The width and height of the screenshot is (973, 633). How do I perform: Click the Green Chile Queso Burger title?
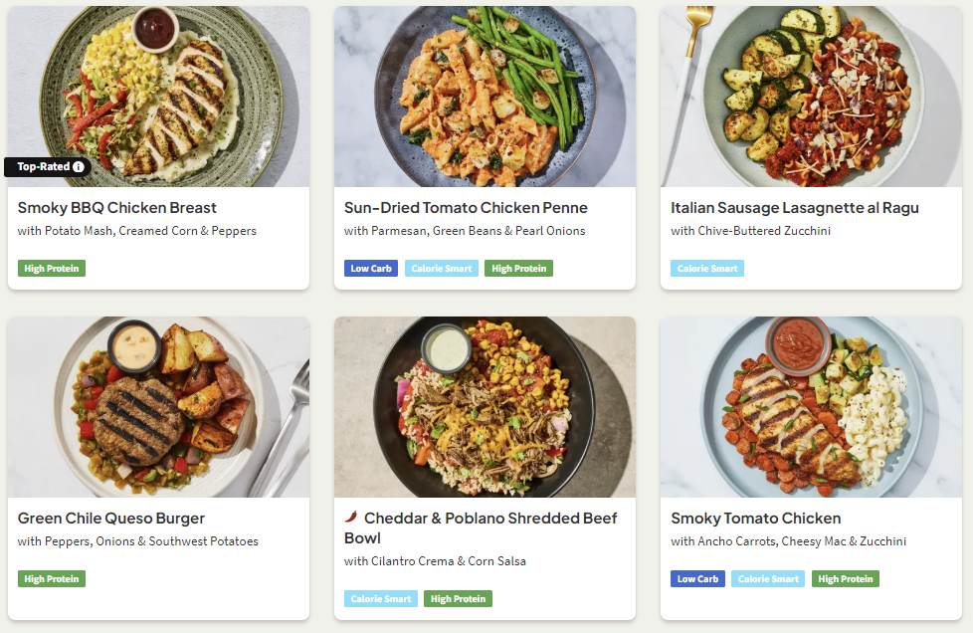pyautogui.click(x=111, y=519)
